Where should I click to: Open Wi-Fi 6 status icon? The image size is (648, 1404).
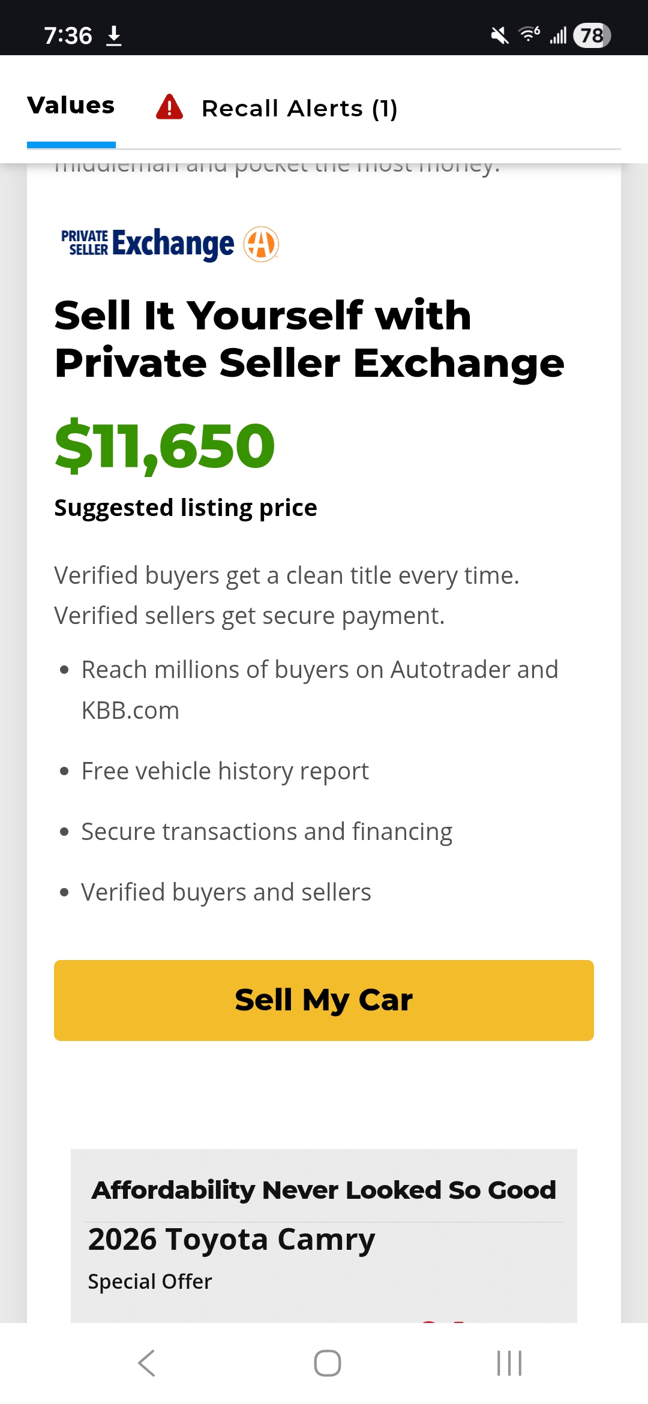(x=528, y=36)
